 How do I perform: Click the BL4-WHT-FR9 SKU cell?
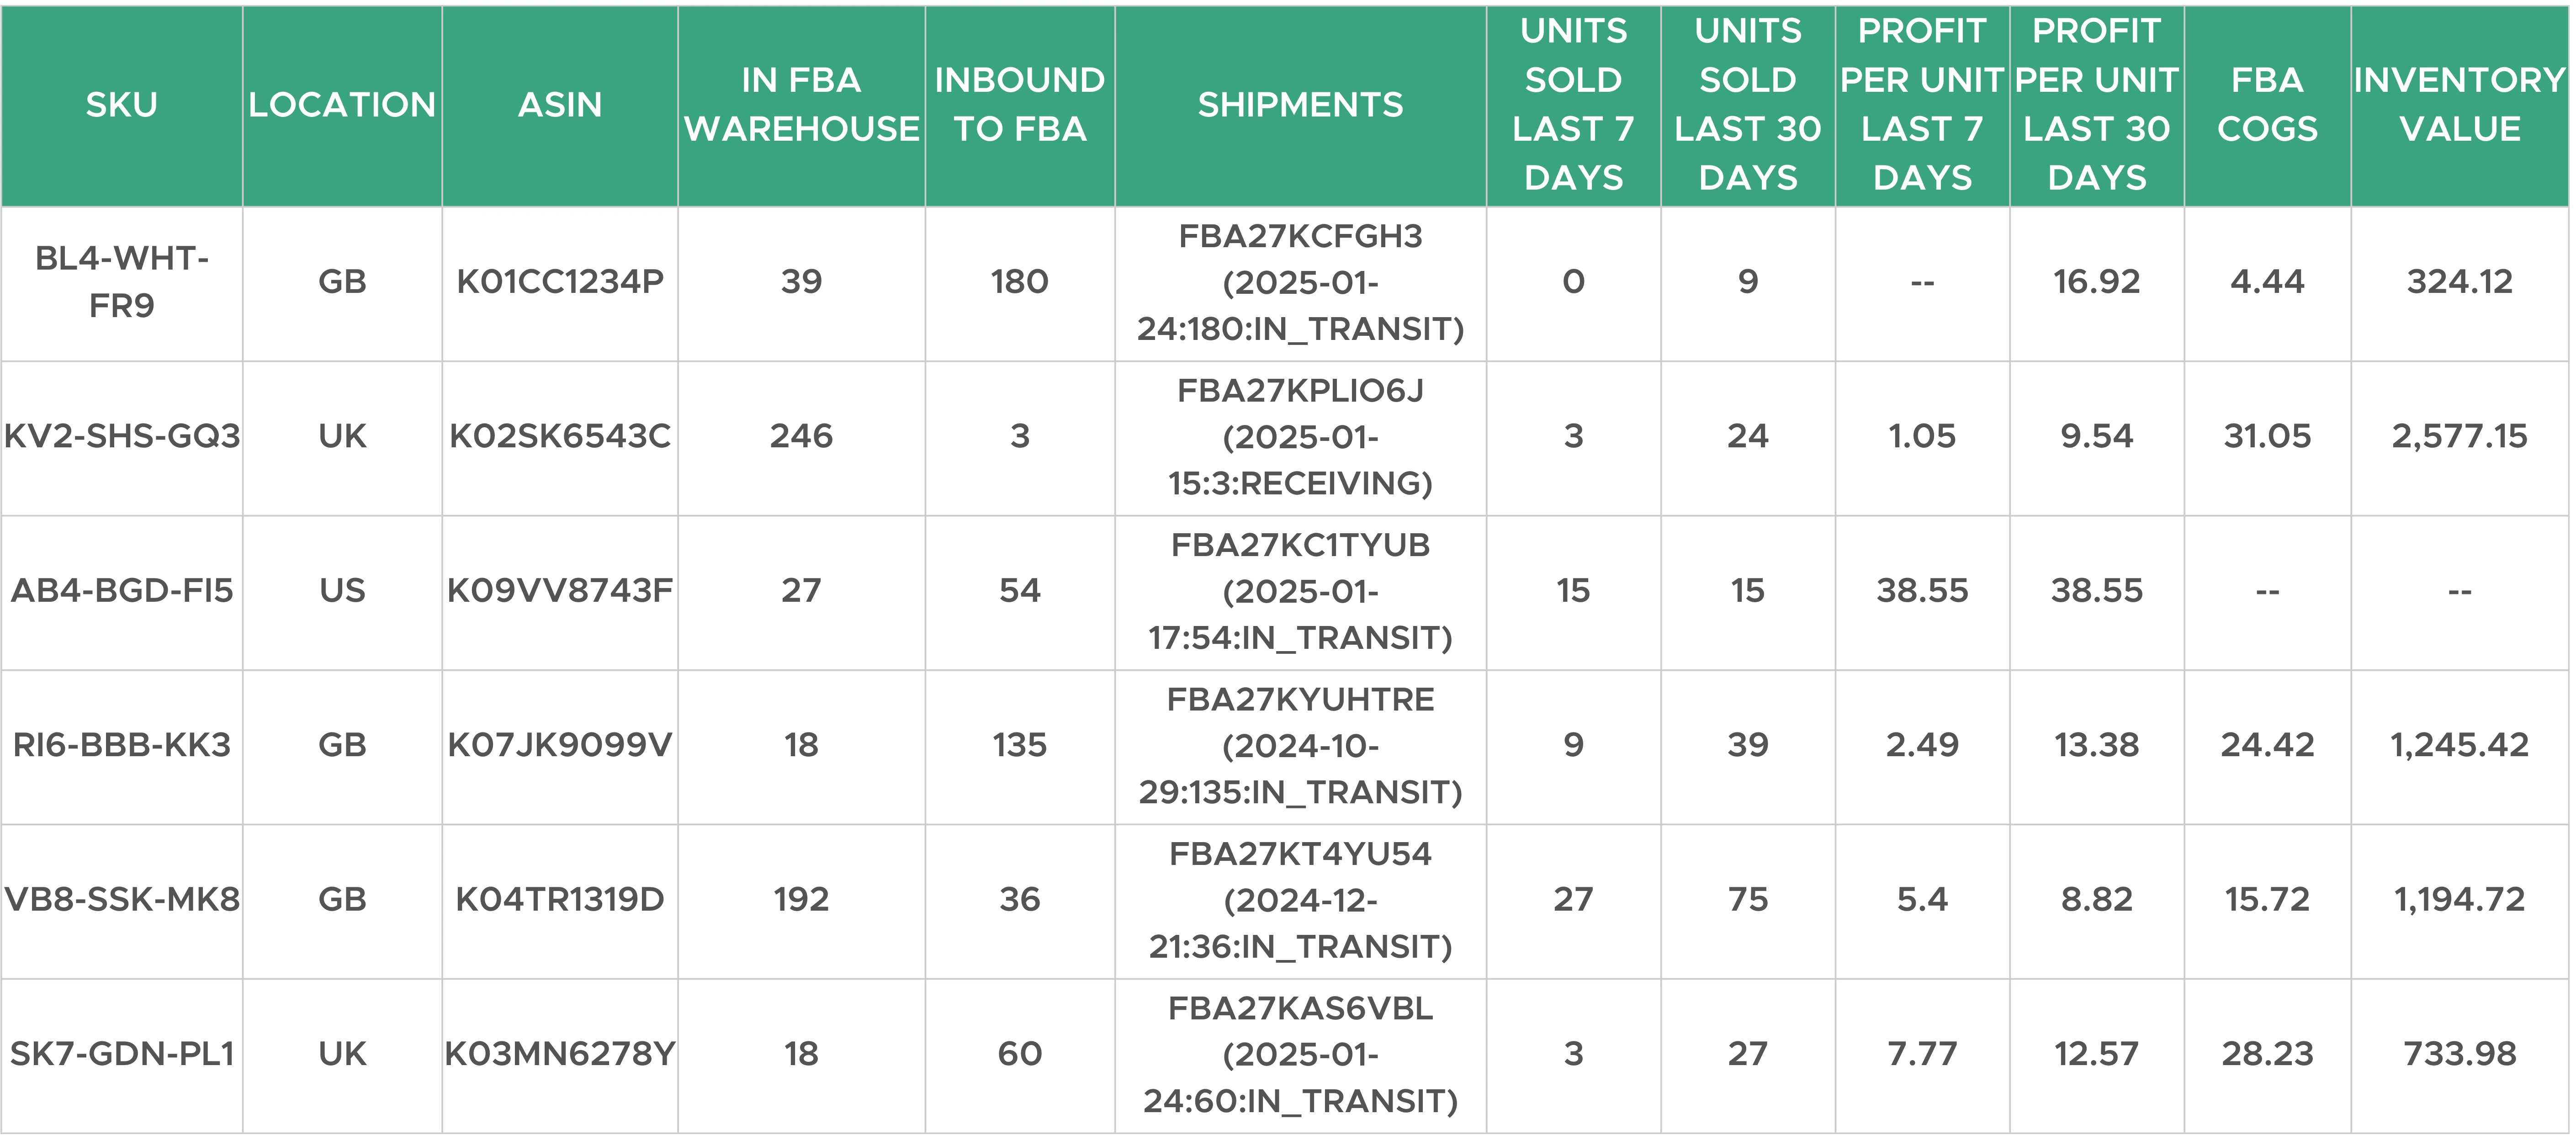121,283
